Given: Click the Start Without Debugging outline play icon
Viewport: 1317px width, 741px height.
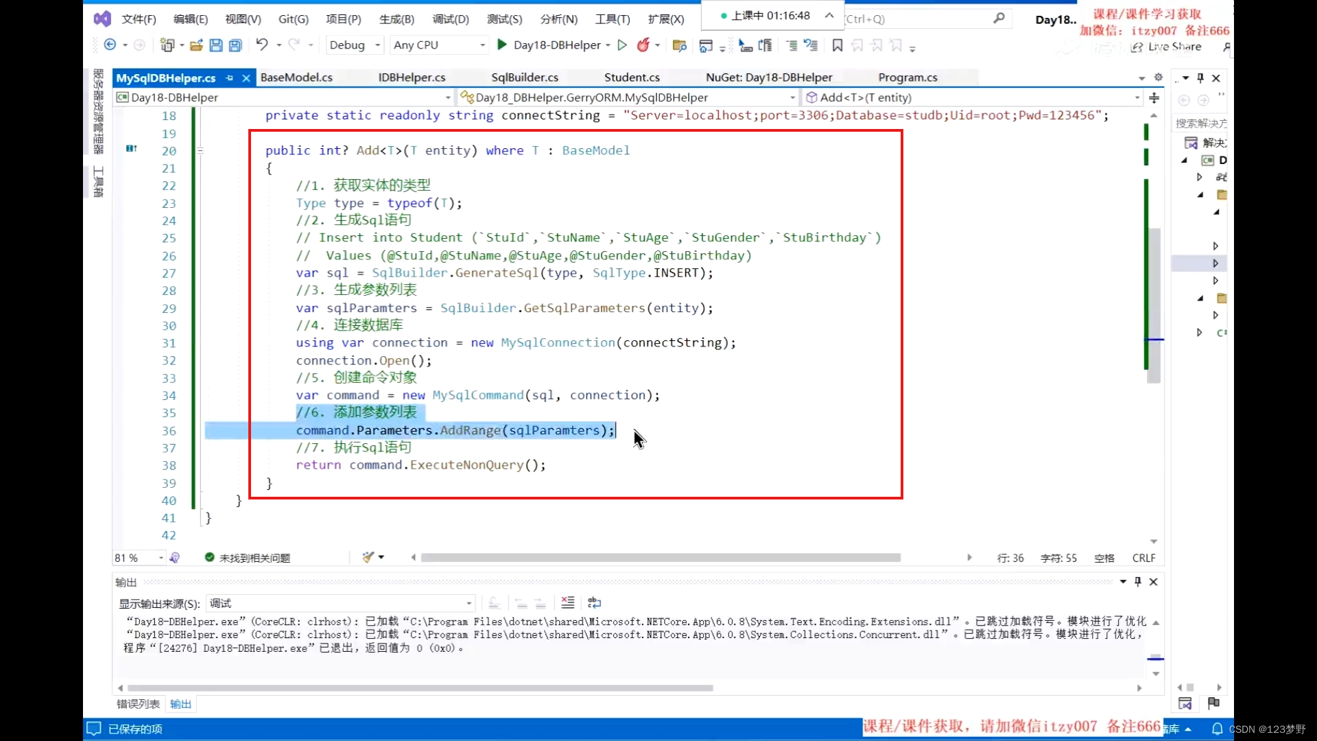Looking at the screenshot, I should [x=622, y=45].
